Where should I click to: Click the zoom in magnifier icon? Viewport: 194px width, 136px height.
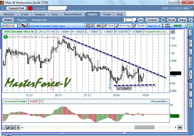pos(8,127)
